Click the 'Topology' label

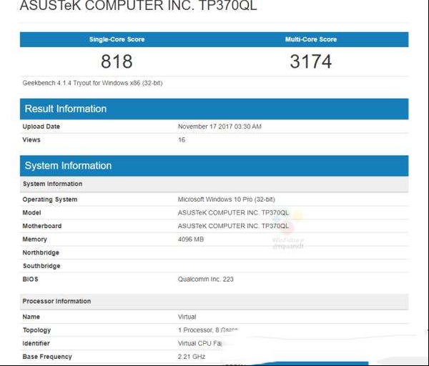click(36, 330)
